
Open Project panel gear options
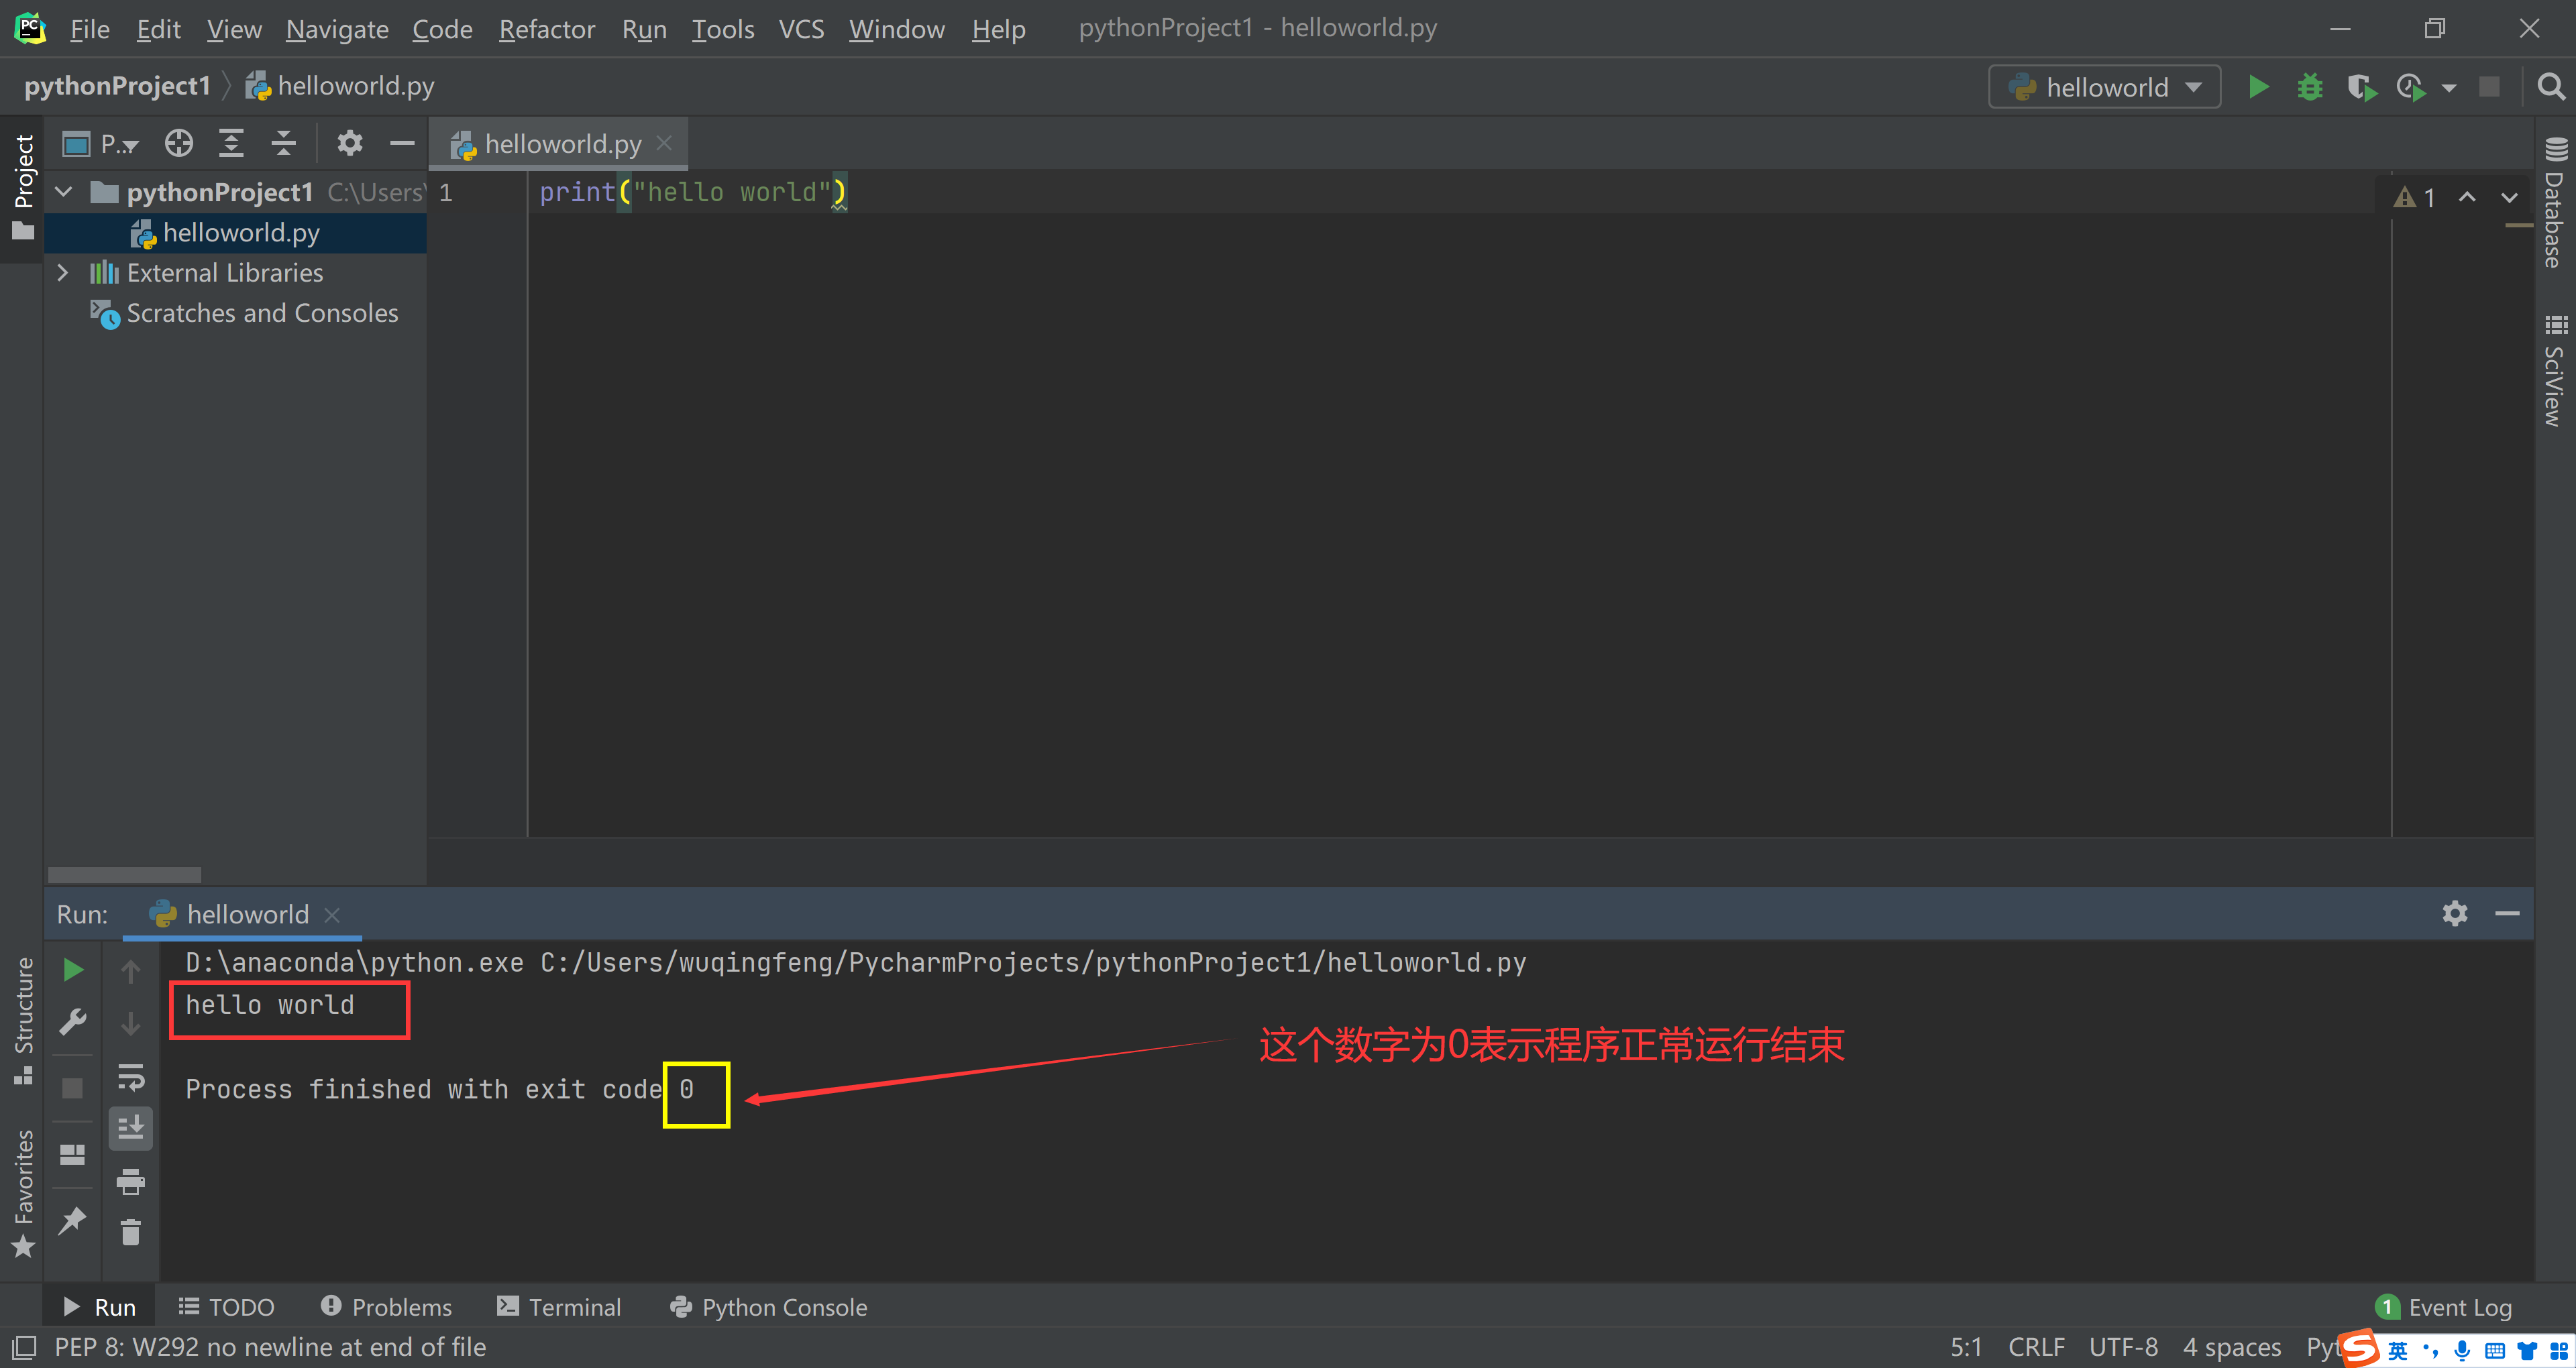click(349, 144)
